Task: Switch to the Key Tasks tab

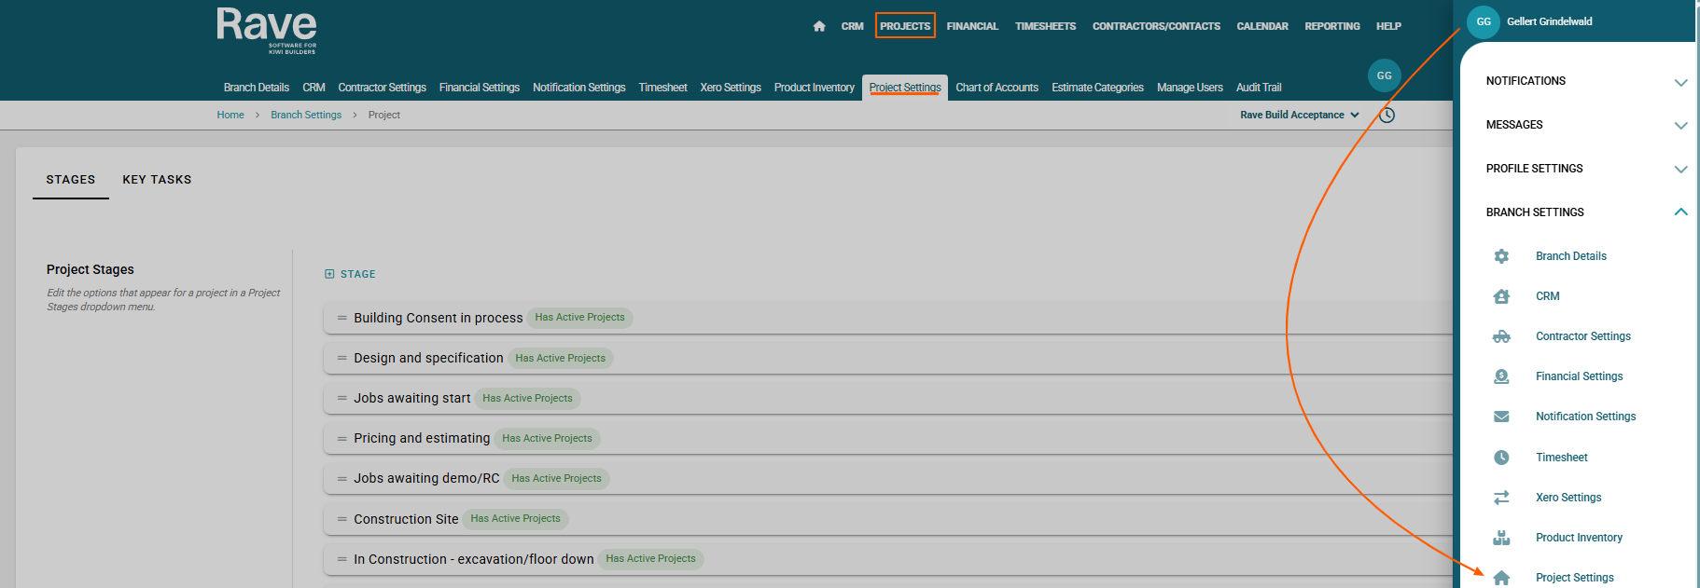Action: [x=157, y=180]
